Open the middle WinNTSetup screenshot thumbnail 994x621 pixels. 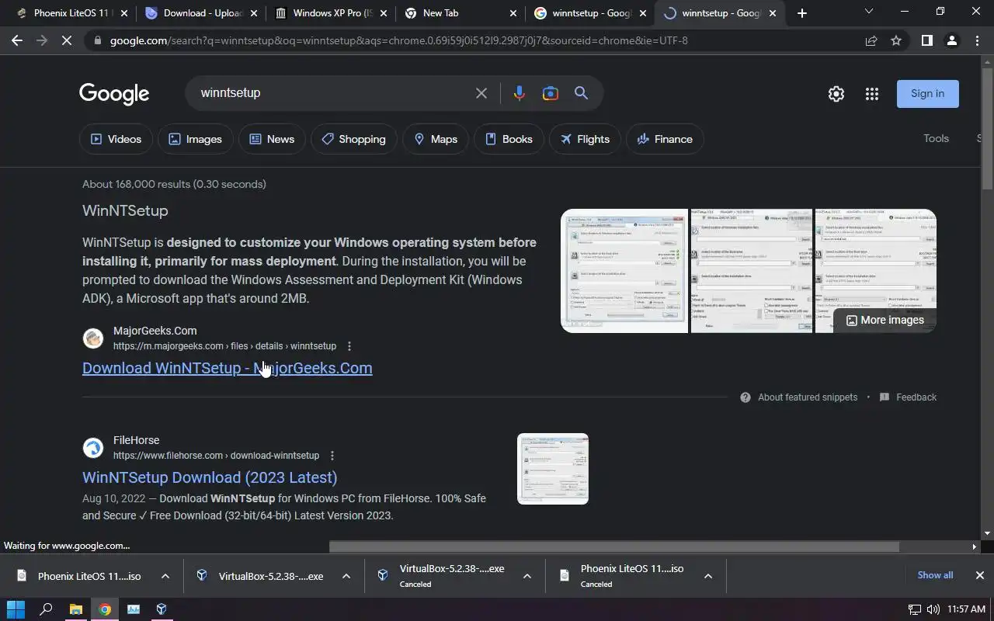[x=752, y=271]
